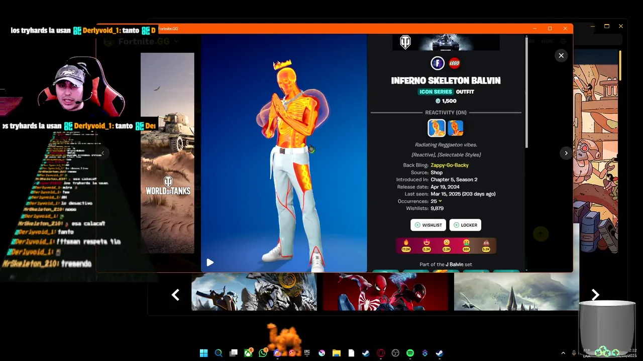This screenshot has width=643, height=361.
Task: Open Spotify from the taskbar
Action: tap(410, 353)
